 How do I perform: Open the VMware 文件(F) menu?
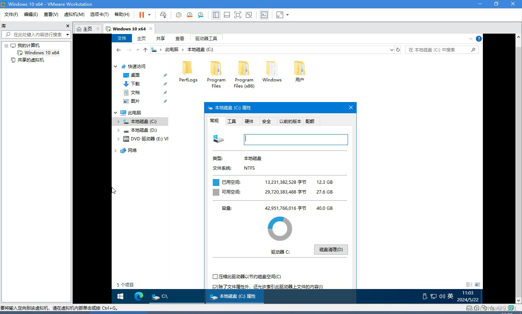(11, 14)
